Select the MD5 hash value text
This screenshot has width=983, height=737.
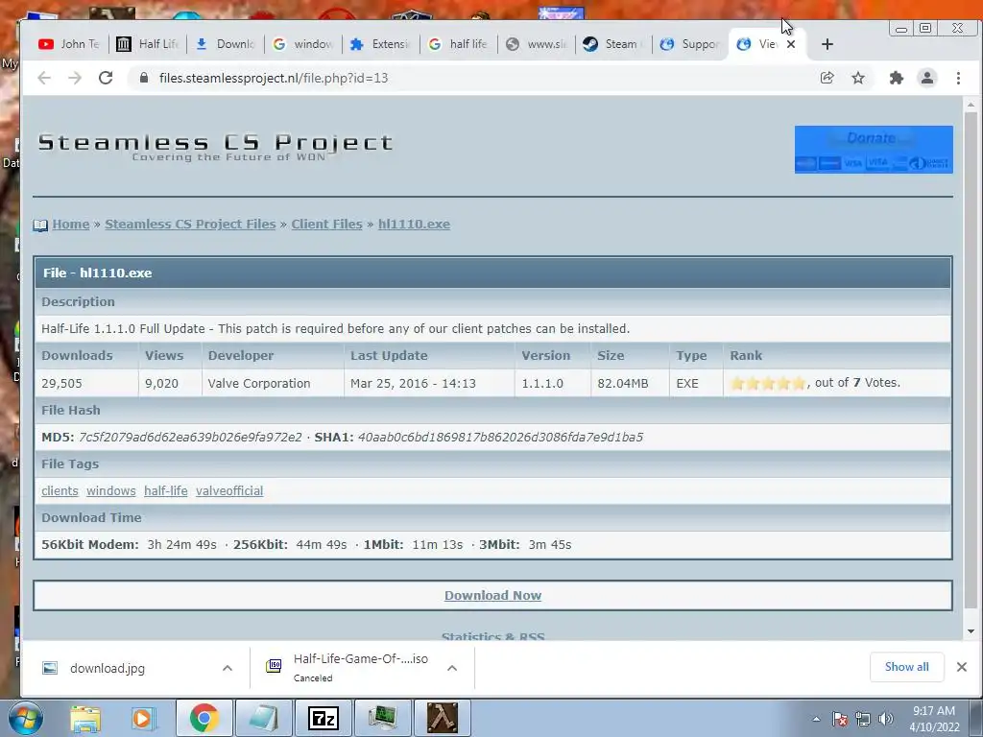pyautogui.click(x=190, y=437)
